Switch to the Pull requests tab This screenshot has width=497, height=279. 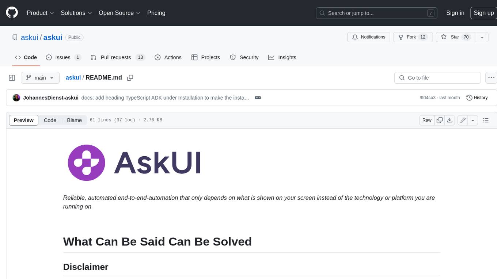pos(118,57)
